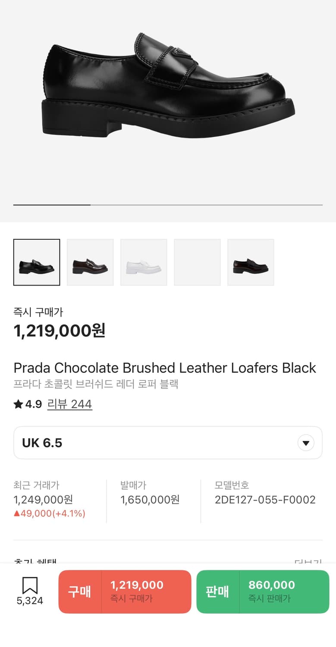Select the black loafer thumbnail
Screen dimensions: 336x647
[37, 262]
